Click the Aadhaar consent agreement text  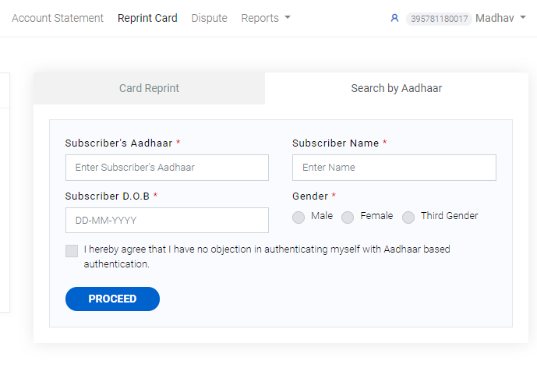click(x=267, y=256)
